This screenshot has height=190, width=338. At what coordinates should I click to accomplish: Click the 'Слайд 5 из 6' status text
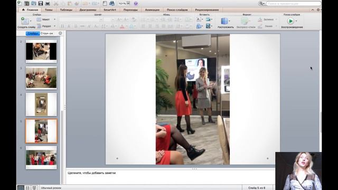click(x=257, y=188)
